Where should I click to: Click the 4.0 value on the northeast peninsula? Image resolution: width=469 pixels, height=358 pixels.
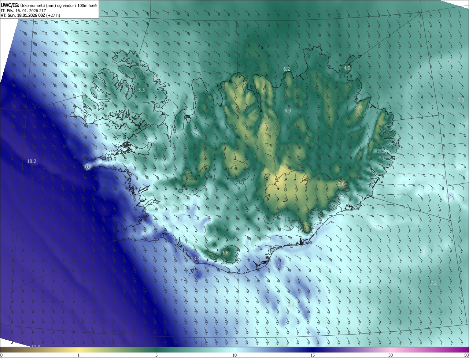click(x=347, y=68)
